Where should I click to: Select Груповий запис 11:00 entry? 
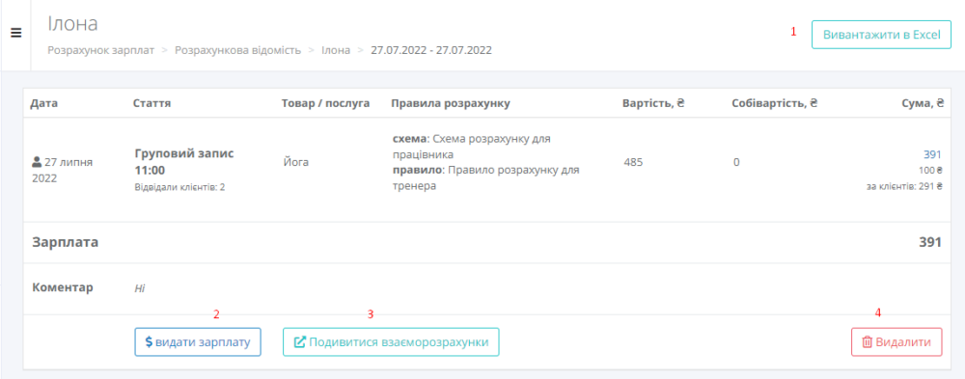click(x=184, y=161)
